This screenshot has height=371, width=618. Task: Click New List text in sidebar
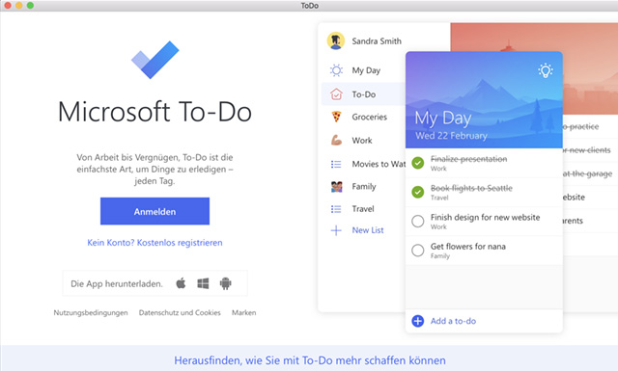click(368, 230)
